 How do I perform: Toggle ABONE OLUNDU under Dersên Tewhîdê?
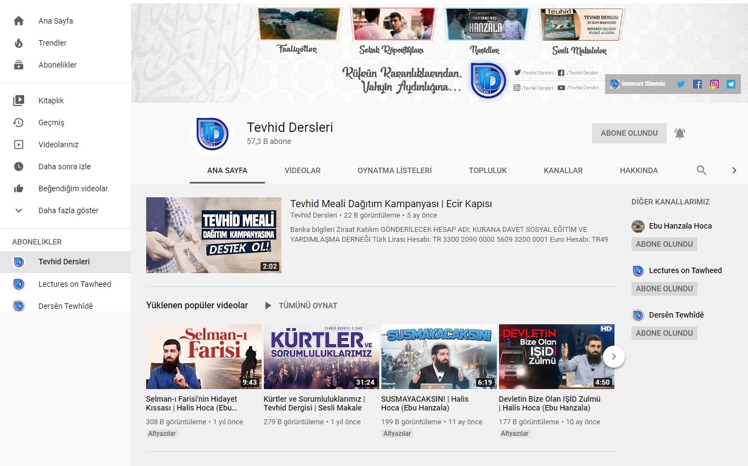664,333
